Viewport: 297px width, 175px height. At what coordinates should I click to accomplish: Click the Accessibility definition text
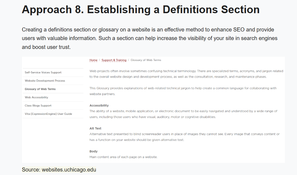click(x=183, y=114)
